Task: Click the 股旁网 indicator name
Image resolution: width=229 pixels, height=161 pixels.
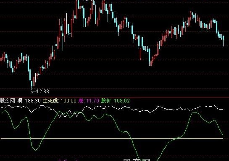Action: tap(8, 101)
